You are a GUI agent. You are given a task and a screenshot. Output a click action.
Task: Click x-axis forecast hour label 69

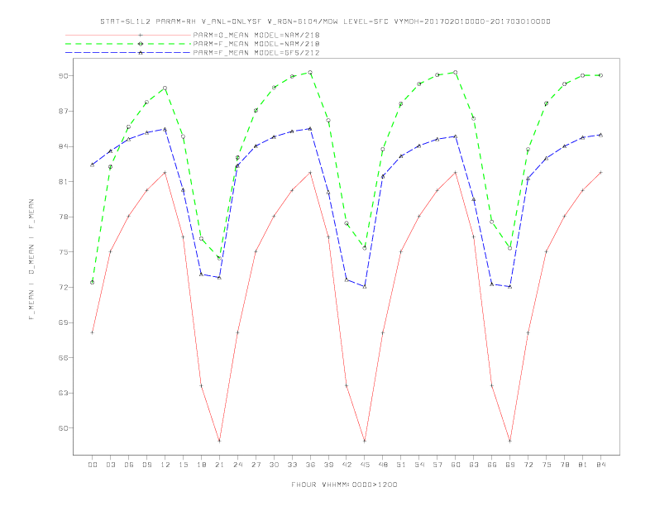510,465
